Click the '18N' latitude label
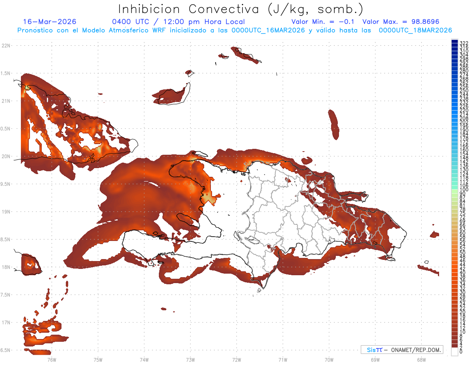The height and width of the screenshot is (365, 473). click(x=6, y=267)
